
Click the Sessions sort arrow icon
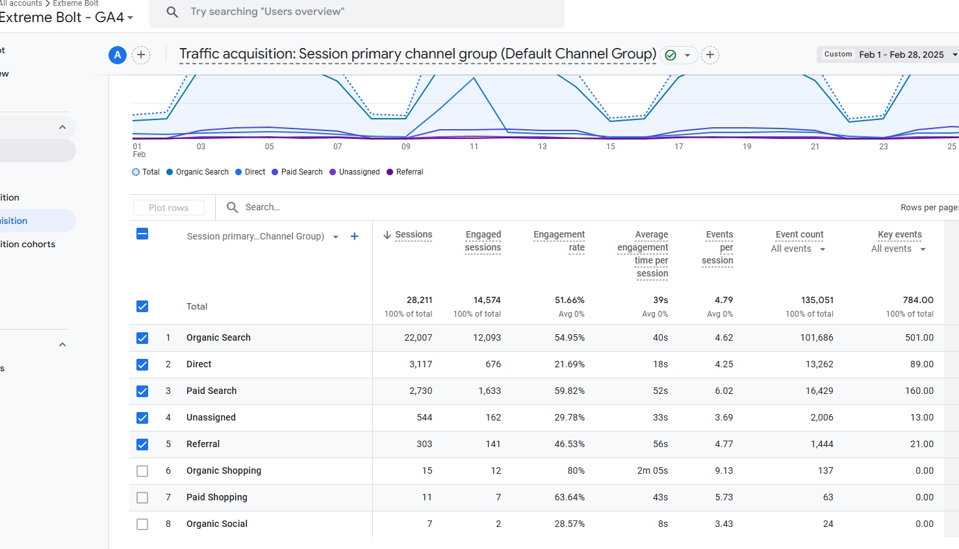pos(387,235)
